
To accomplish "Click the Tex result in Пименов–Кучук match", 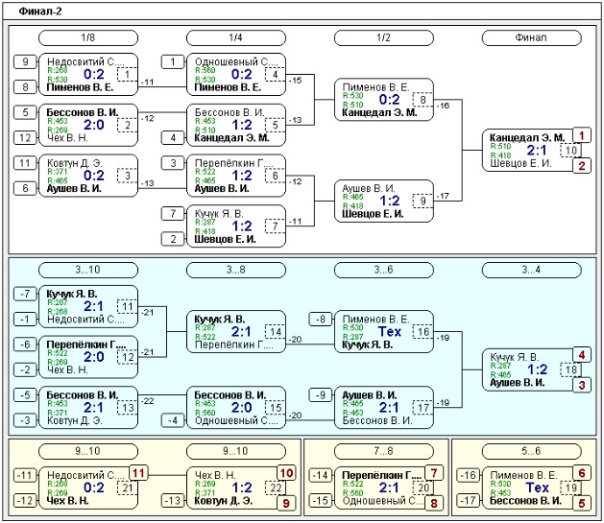I will [390, 331].
